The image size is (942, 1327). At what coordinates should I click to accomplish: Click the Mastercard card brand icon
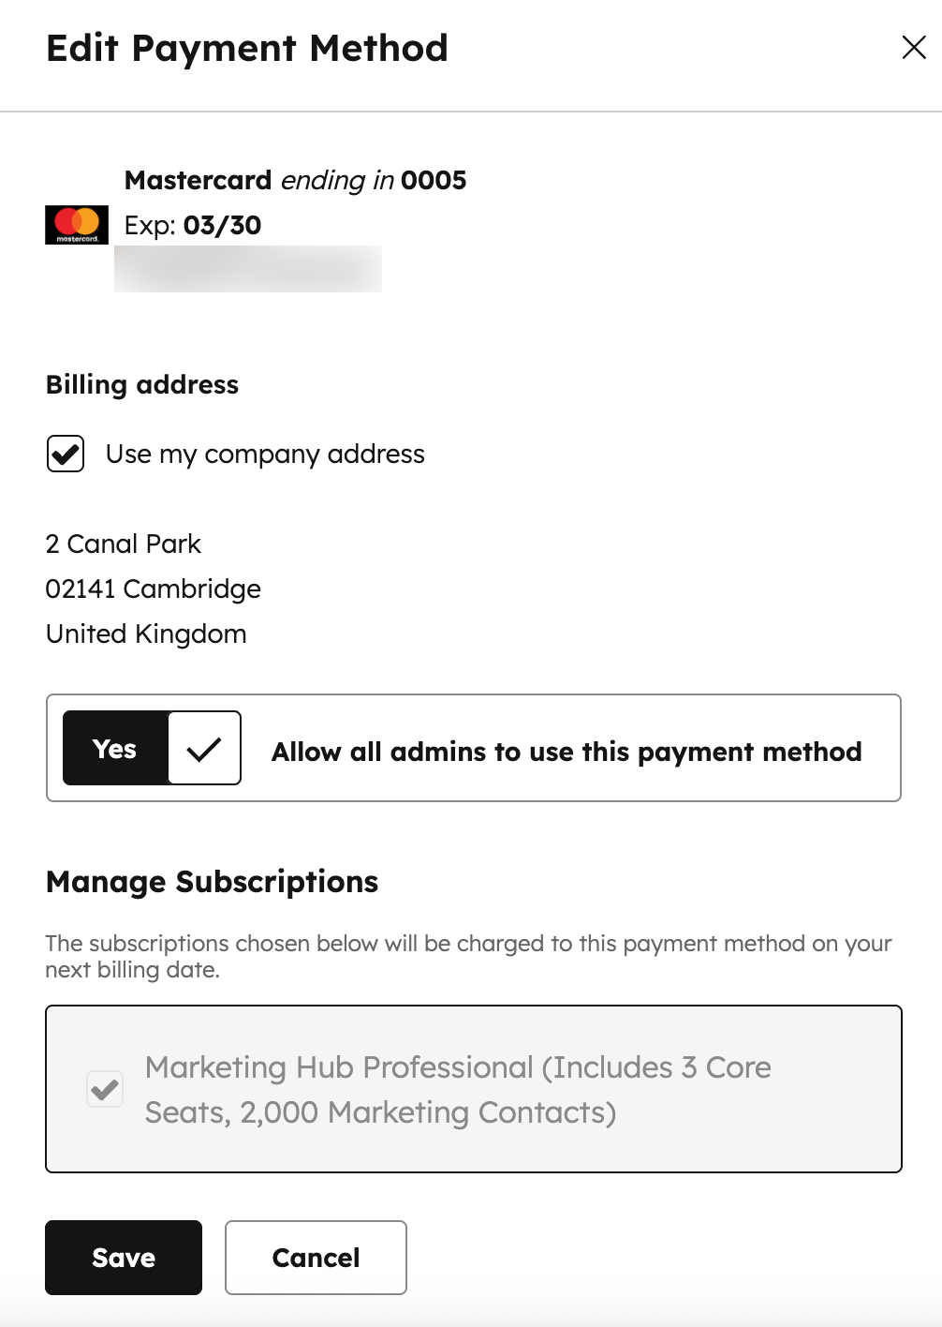[x=75, y=223]
